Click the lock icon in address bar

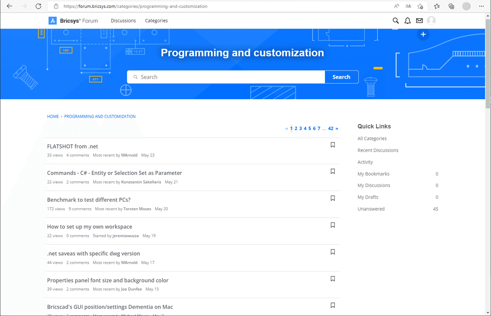56,7
